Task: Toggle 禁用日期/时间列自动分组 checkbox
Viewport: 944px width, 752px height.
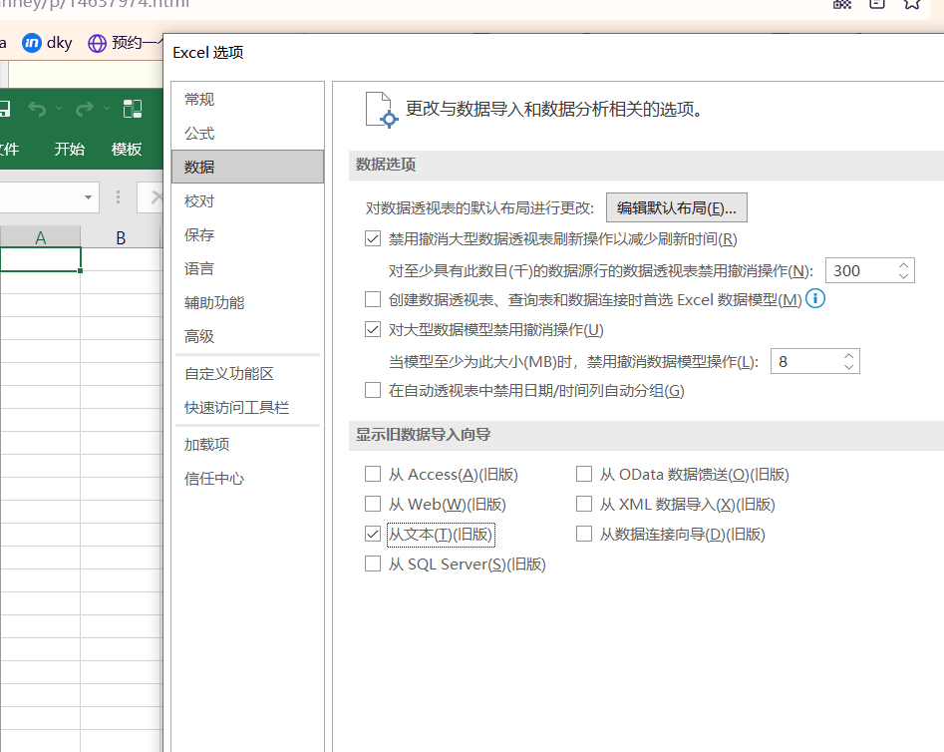Action: pyautogui.click(x=373, y=390)
